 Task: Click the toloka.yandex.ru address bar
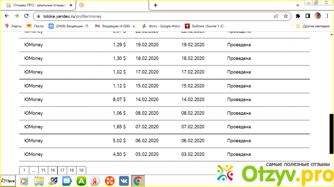149,16
